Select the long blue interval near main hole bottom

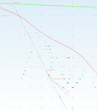60,97
